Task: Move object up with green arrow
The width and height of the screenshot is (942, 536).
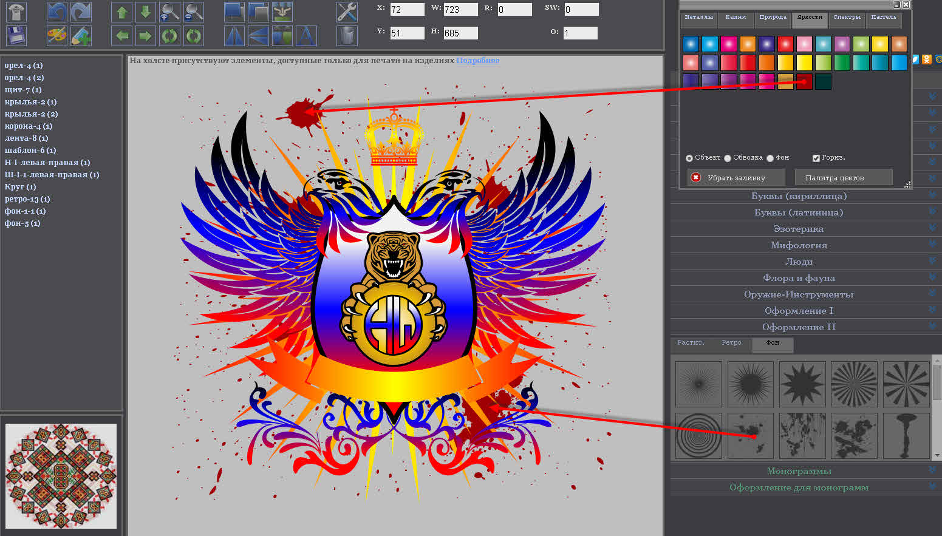Action: pyautogui.click(x=121, y=12)
